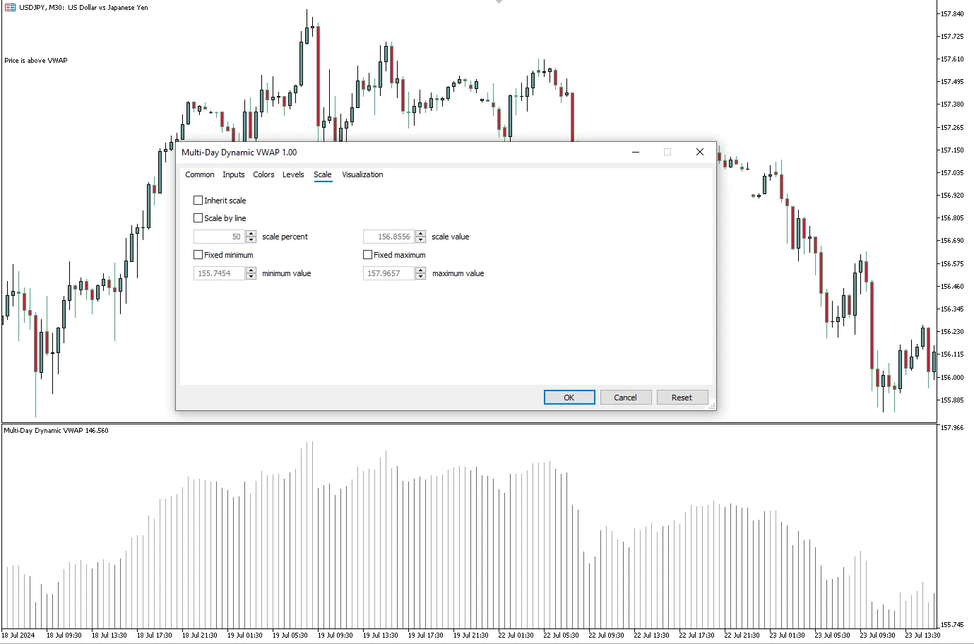Viewport: 974px width, 644px height.
Task: Tick the Scale by line checkbox
Action: [198, 218]
